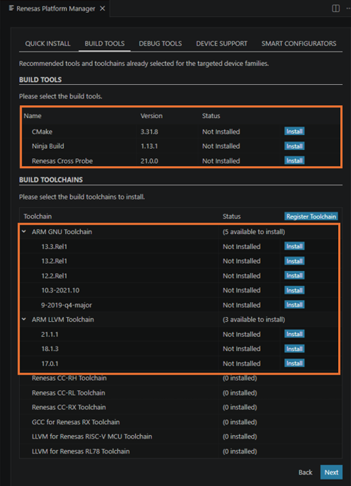Install ARM LLVM 18.1.3
This screenshot has width=351, height=486.
pyautogui.click(x=294, y=349)
